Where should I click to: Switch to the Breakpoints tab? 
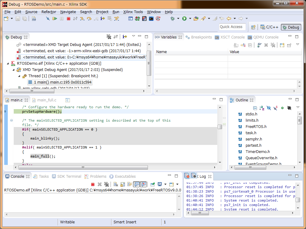pos(199,37)
